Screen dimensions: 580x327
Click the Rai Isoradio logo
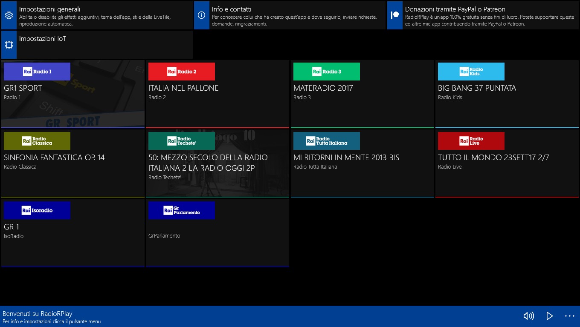tap(37, 210)
